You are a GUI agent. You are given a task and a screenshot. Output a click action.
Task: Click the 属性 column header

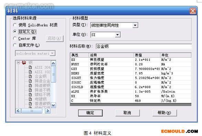79,55
